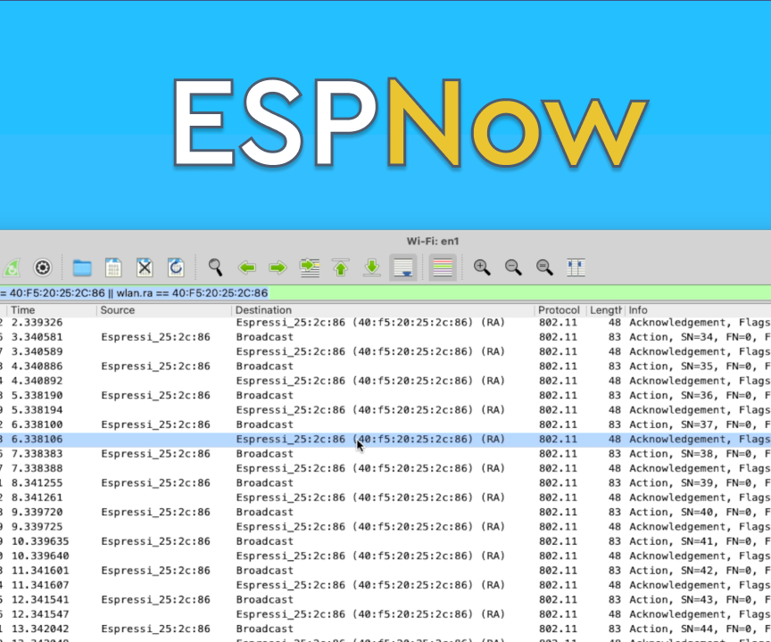Open the packet export dialog icon
This screenshot has height=642, width=771.
click(x=112, y=267)
